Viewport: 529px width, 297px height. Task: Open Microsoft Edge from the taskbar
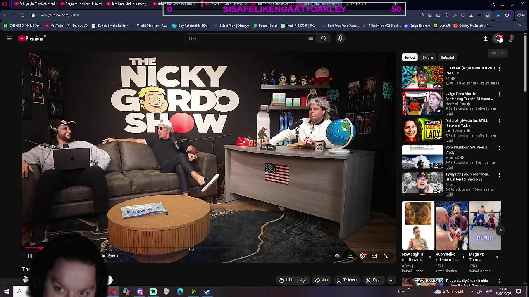[x=180, y=292]
